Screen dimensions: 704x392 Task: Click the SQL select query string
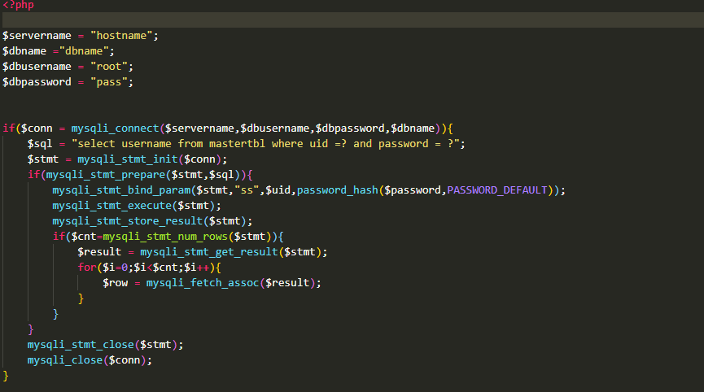coord(265,144)
